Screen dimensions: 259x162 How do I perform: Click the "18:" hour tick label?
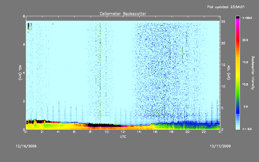pyautogui.click(x=172, y=132)
